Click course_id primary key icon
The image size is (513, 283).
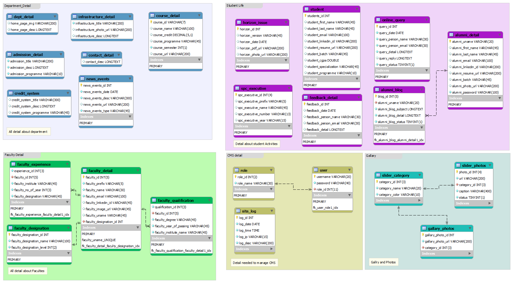[151, 22]
